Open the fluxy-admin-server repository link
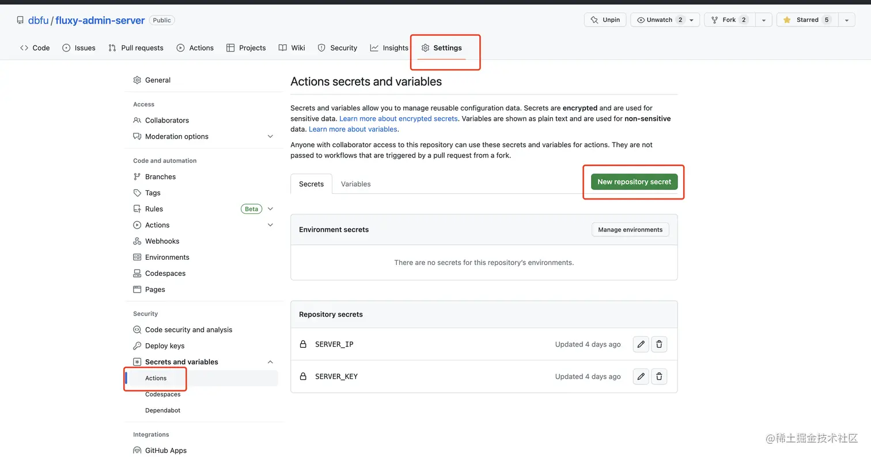The height and width of the screenshot is (457, 871). coord(100,20)
